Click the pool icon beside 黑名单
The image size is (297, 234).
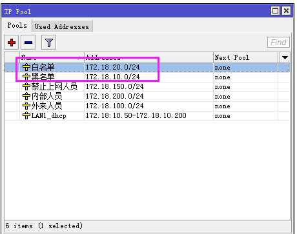[26, 77]
